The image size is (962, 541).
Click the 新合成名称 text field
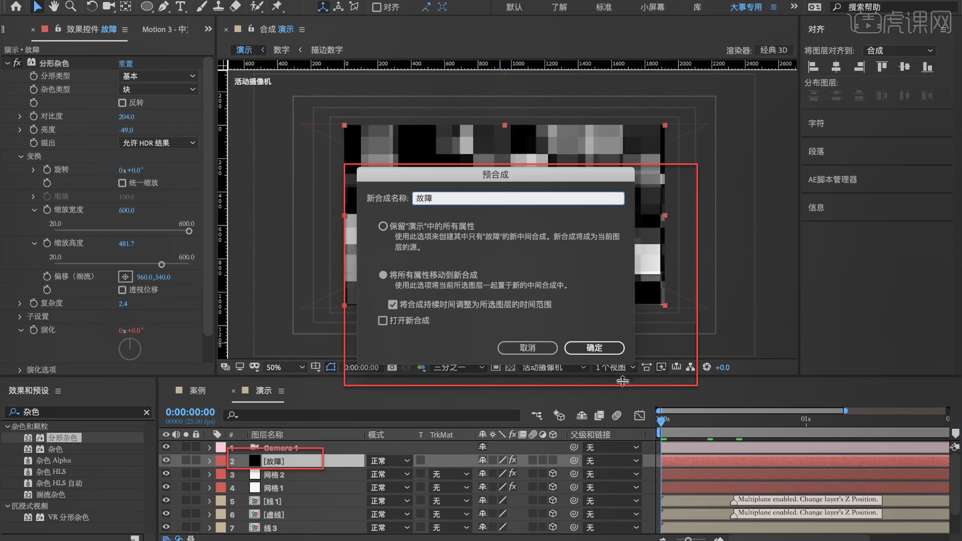pyautogui.click(x=518, y=198)
